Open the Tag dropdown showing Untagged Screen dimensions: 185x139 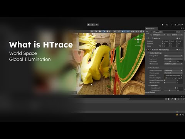159,35
